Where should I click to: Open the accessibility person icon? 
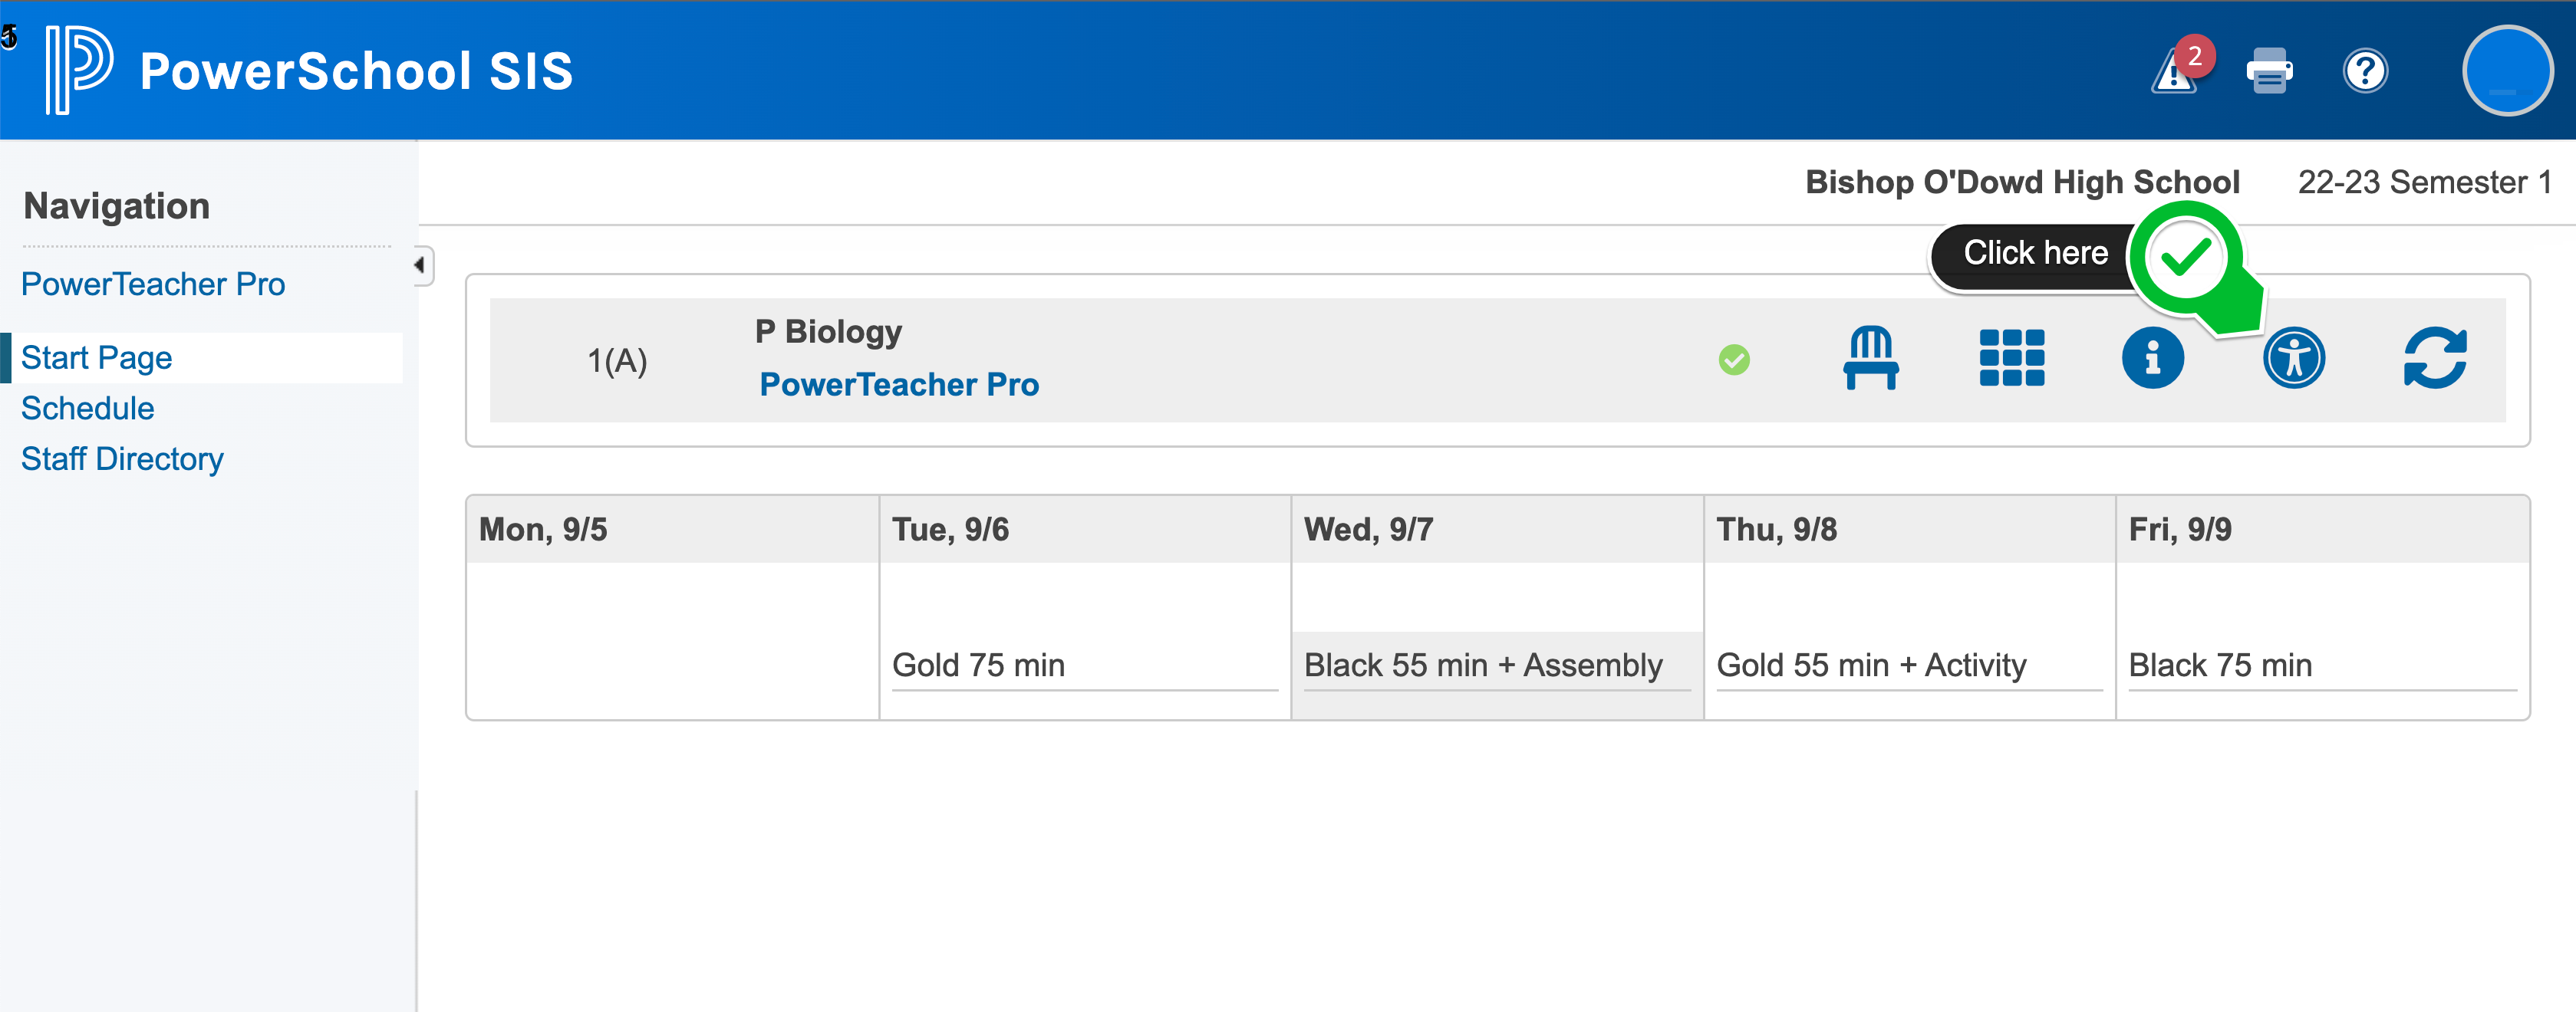click(2294, 357)
